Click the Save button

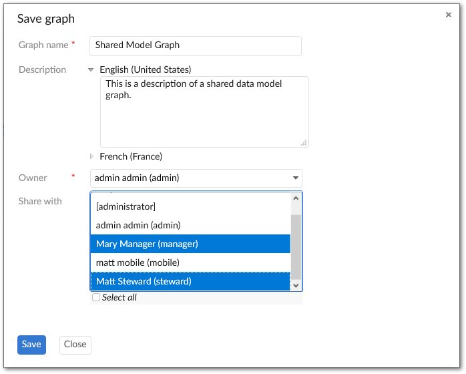(x=31, y=345)
